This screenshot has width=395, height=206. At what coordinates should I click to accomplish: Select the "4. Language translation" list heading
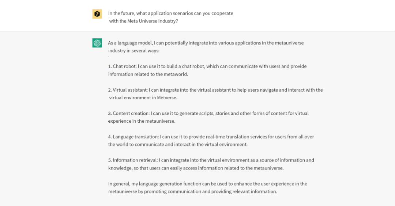[133, 137]
